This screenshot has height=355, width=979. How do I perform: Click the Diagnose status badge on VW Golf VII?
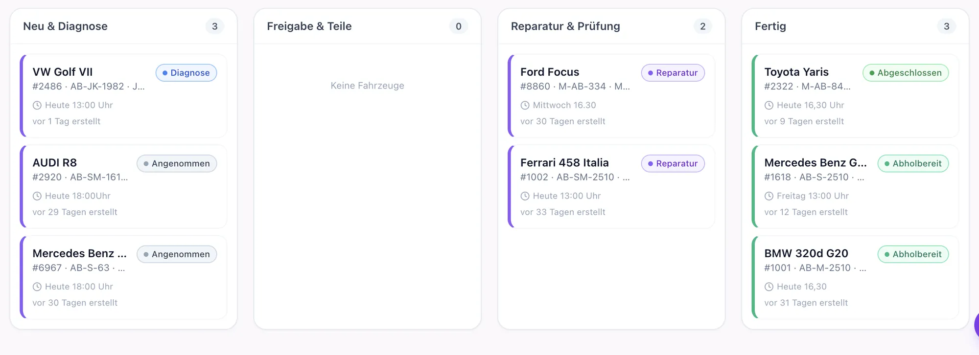pyautogui.click(x=186, y=73)
